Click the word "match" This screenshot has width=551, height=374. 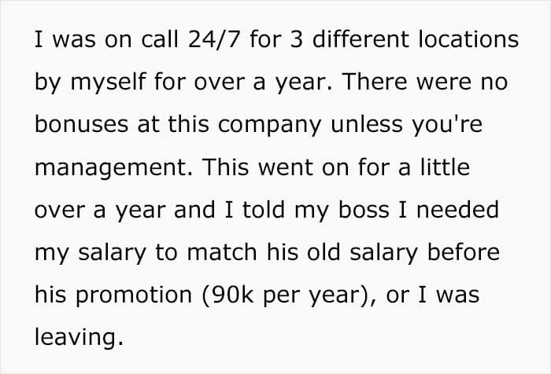point(222,252)
